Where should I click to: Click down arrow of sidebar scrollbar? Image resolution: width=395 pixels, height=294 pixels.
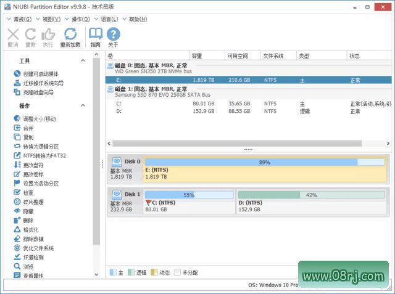(96, 274)
